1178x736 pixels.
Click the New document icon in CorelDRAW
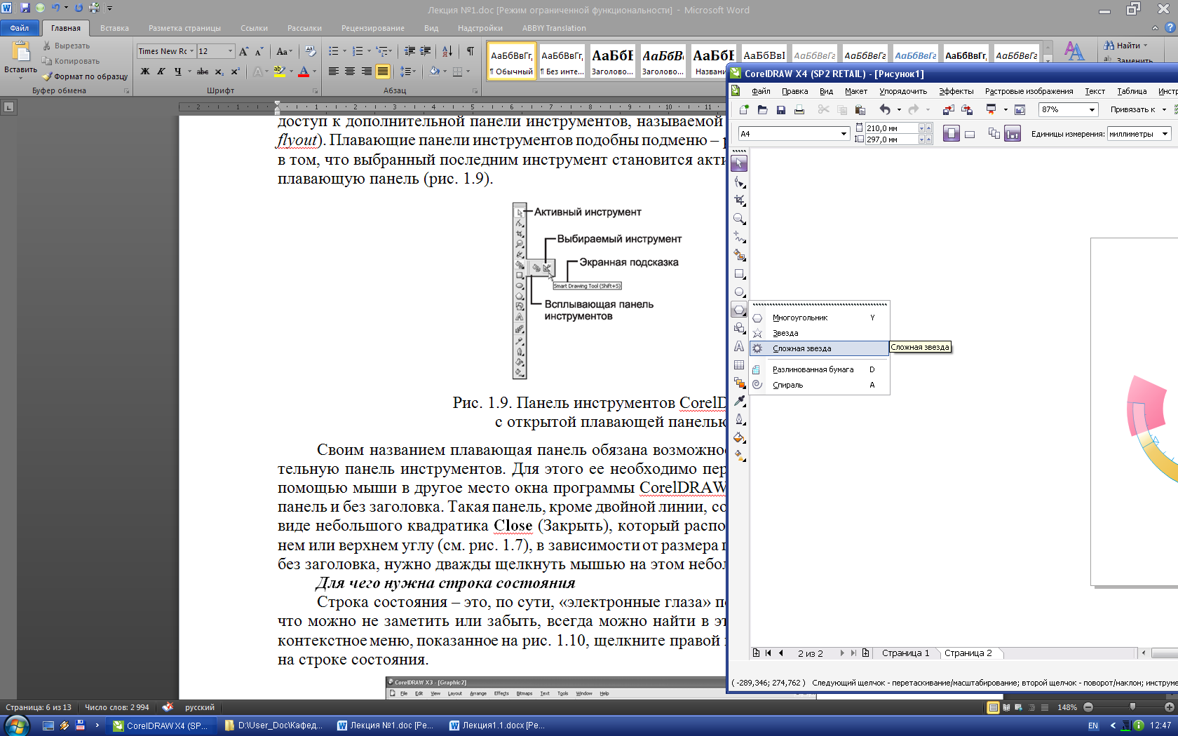pos(744,109)
